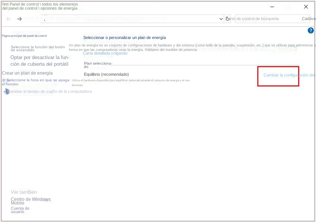Select the Equilibrio (recomendado) power plan
316x222 pixels.
(x=106, y=74)
